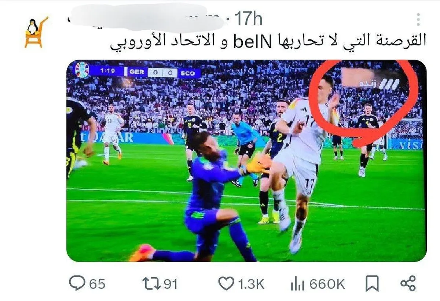This screenshot has height=301, width=440.
Task: Click the 1.3K likes count
Action: (251, 284)
